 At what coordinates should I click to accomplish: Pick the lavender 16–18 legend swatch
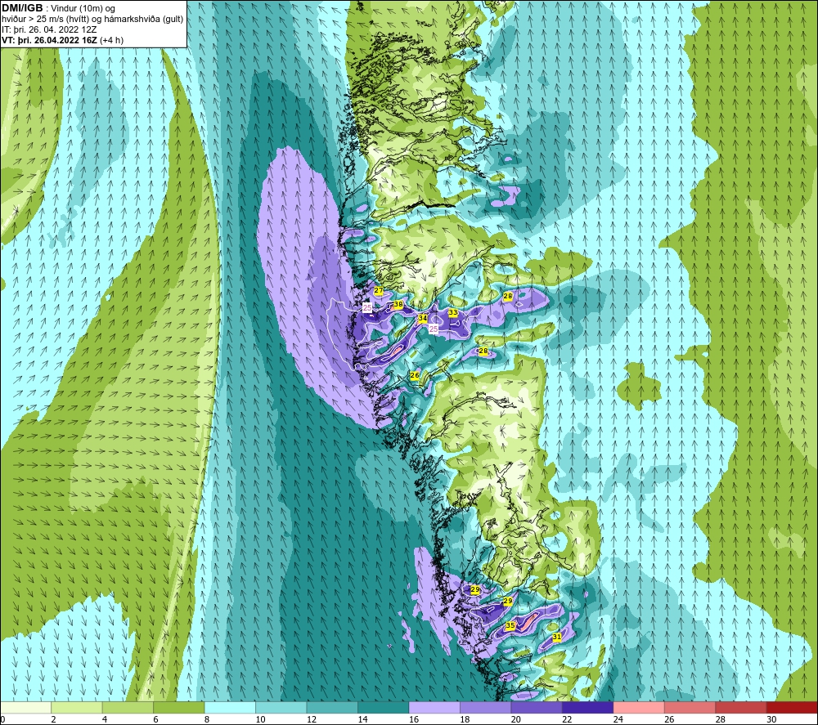click(x=434, y=707)
